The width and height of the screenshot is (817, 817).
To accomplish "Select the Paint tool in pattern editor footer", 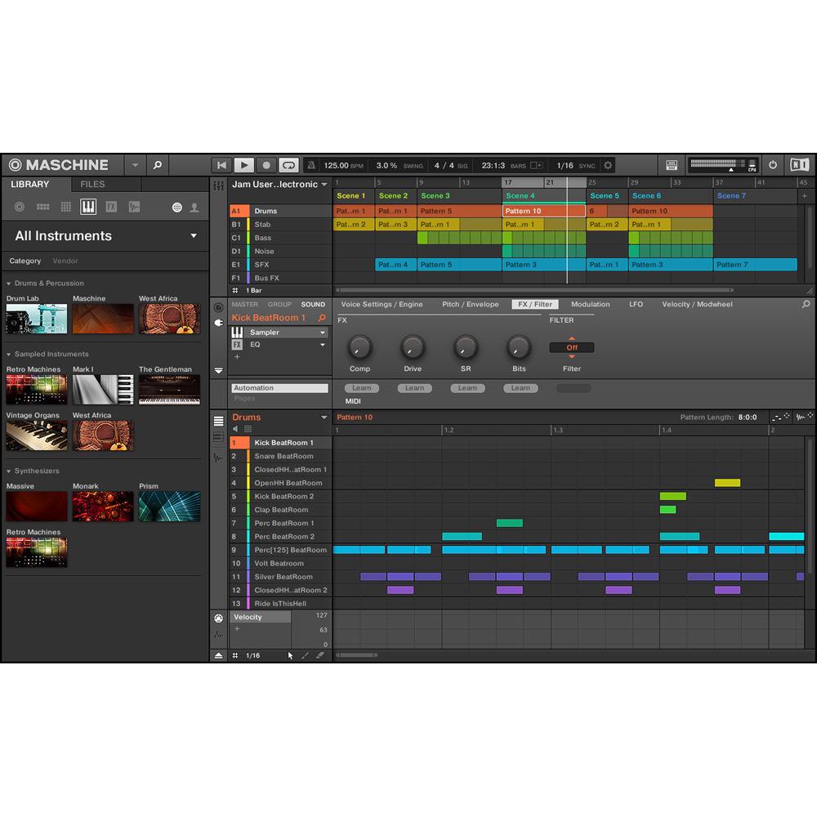I will tap(305, 654).
